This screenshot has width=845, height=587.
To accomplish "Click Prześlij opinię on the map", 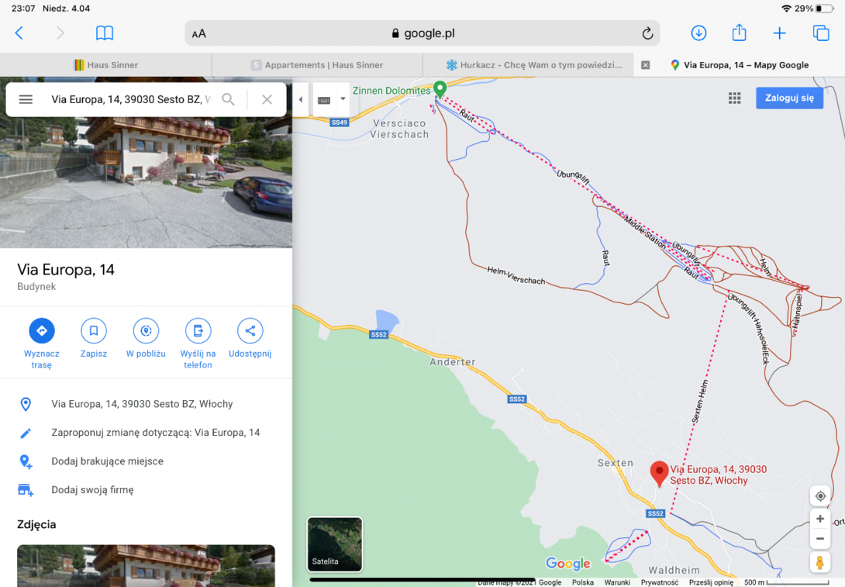I will coord(711,582).
